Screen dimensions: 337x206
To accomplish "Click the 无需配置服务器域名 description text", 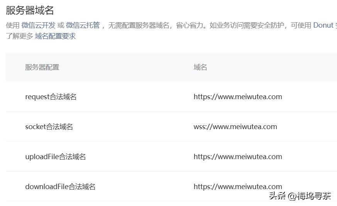I will point(139,25).
